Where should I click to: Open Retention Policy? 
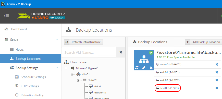pyautogui.click(x=32, y=95)
